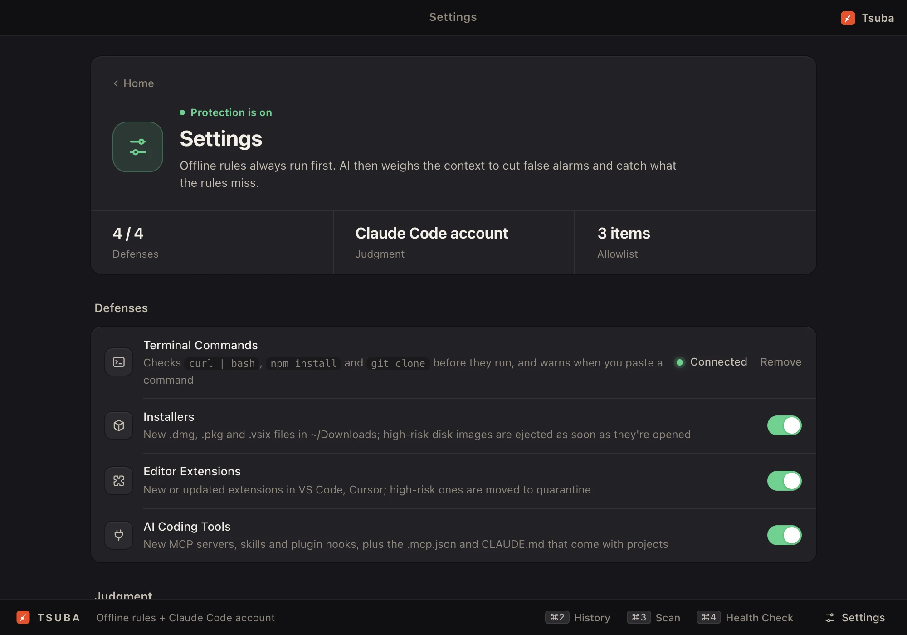Disable the Installers defense toggle
The height and width of the screenshot is (635, 907).
click(x=784, y=425)
